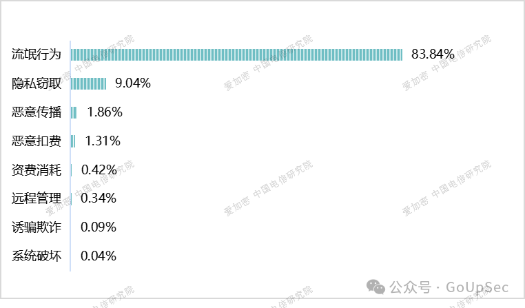Select the 恶意扣费 bar
The image size is (525, 308).
[73, 141]
